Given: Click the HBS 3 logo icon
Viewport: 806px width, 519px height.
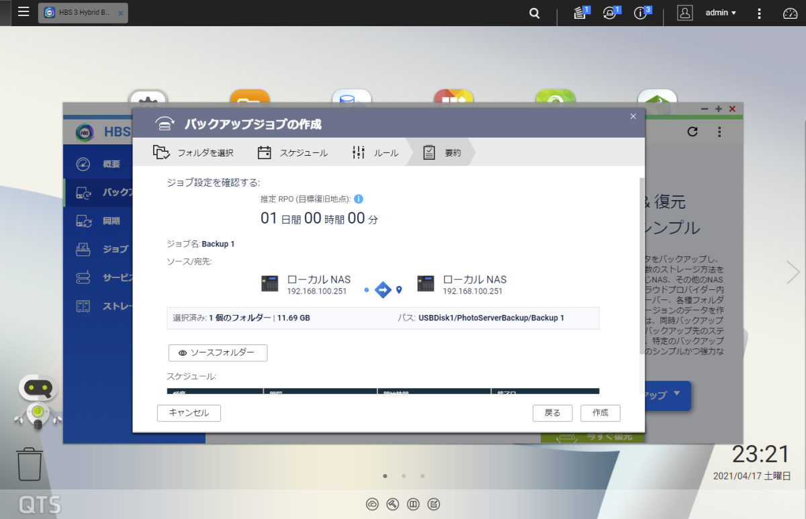Looking at the screenshot, I should tap(85, 132).
